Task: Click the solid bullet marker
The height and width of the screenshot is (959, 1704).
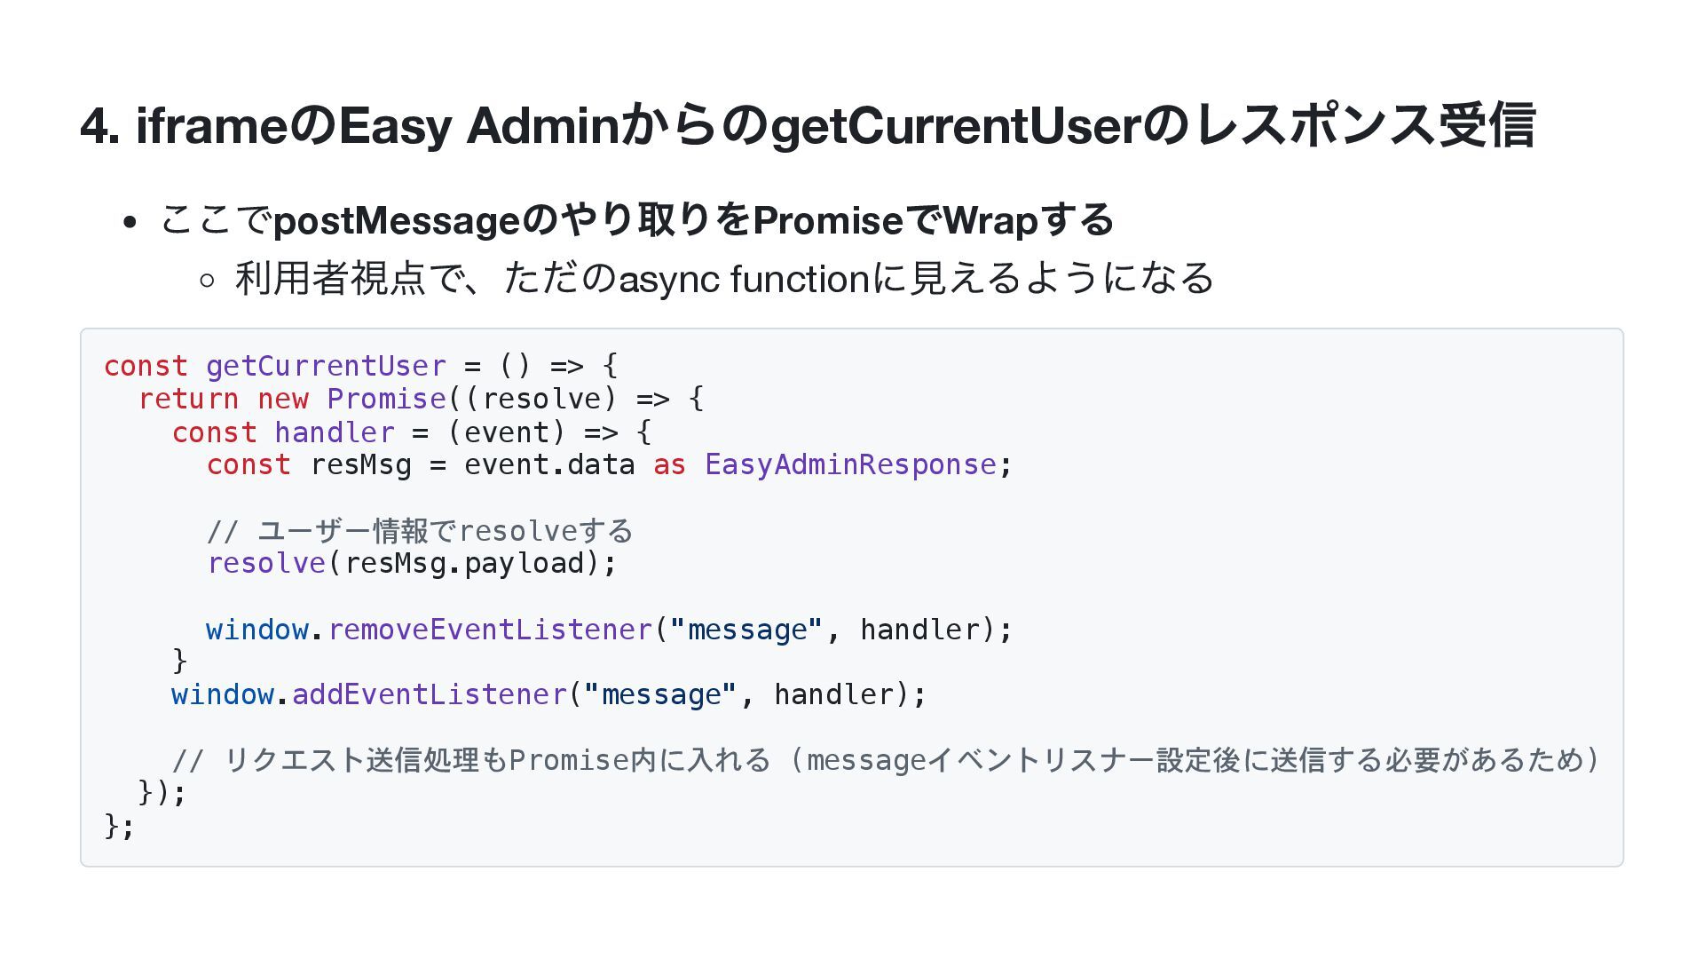Action: 130,222
